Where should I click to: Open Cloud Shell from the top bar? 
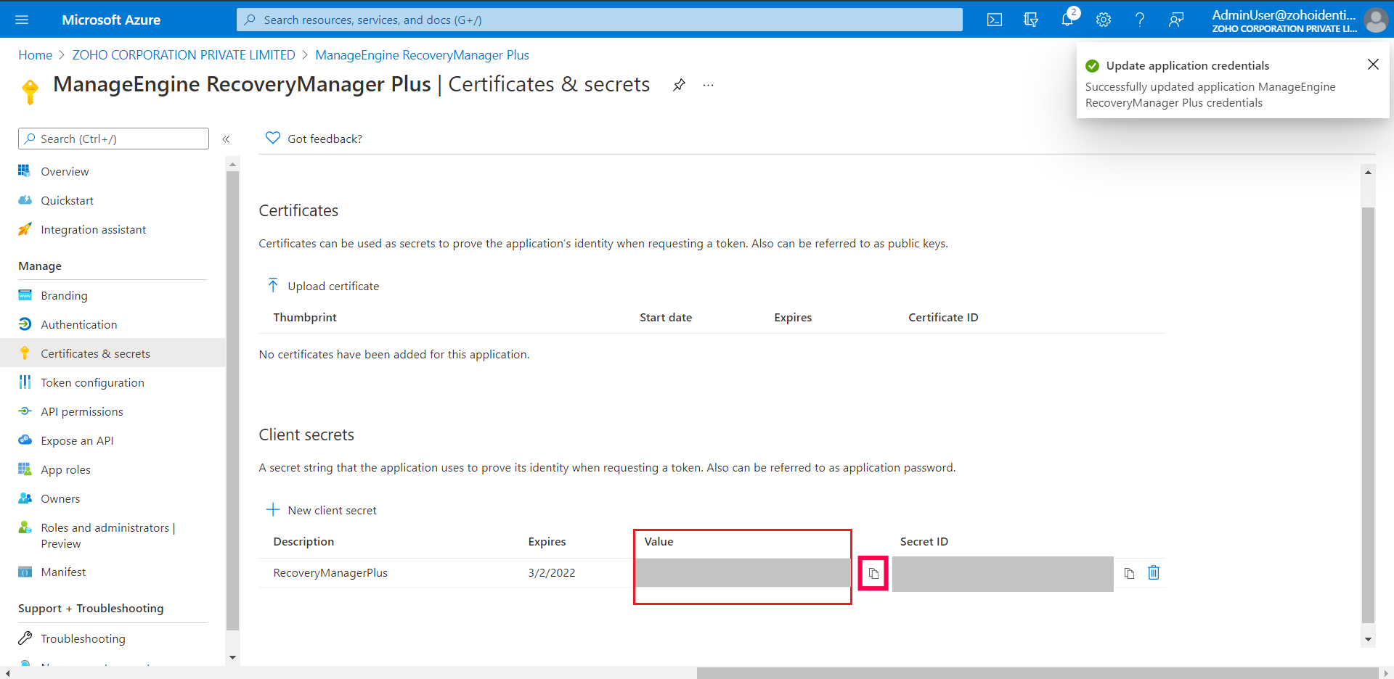tap(995, 20)
